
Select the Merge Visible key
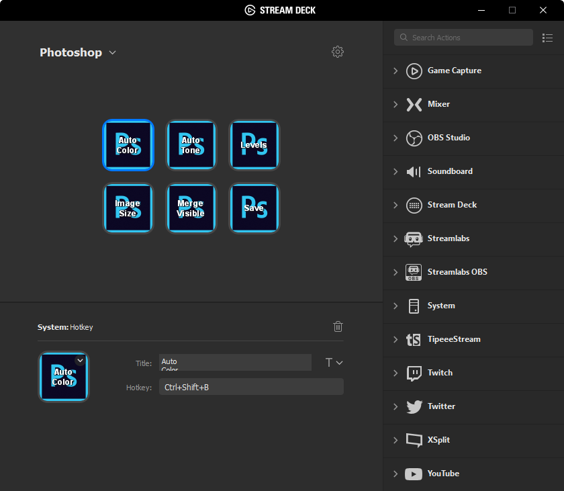point(191,208)
